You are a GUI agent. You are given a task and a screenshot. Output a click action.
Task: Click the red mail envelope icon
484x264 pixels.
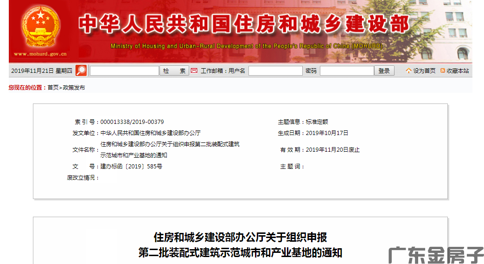194,71
